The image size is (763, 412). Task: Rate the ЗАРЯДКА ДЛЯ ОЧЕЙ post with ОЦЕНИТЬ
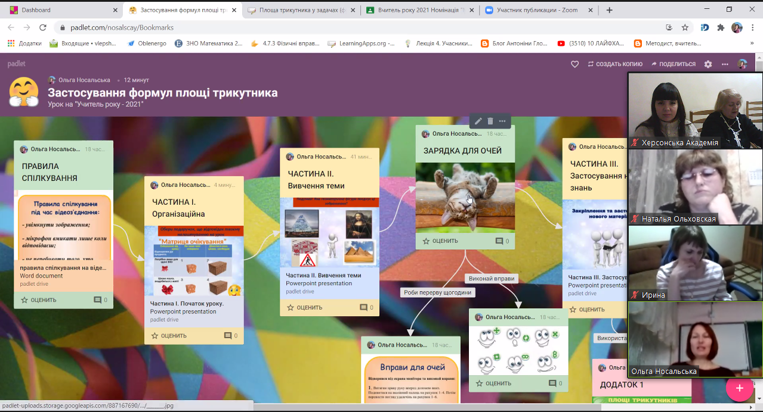pos(440,241)
